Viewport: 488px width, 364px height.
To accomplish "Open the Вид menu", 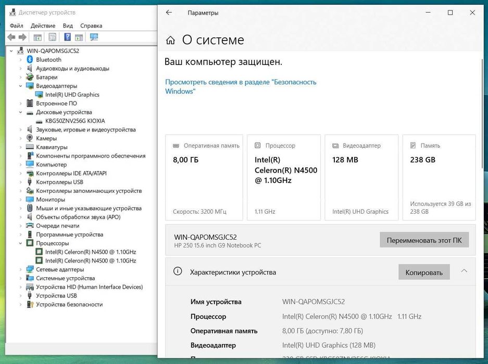I will 68,25.
